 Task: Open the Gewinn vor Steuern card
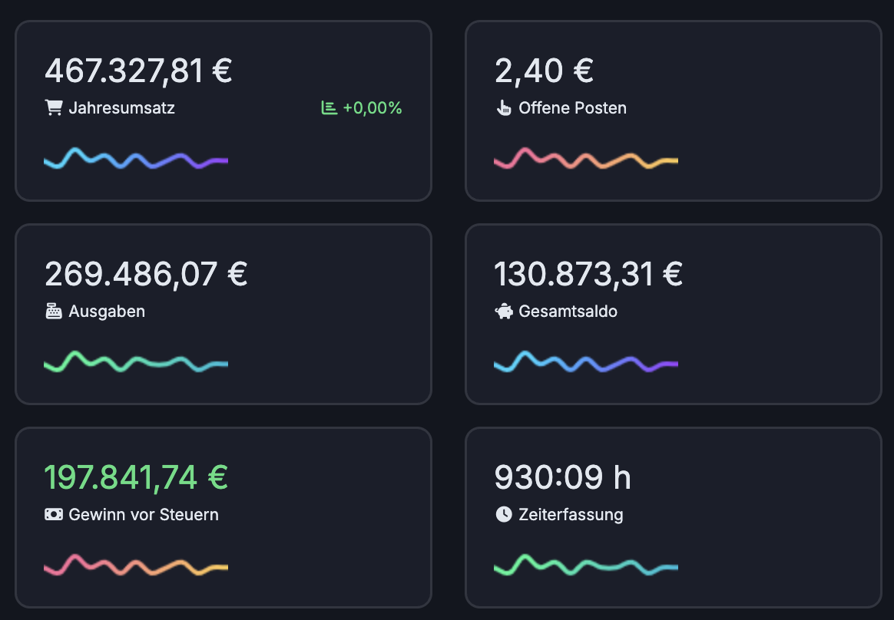(223, 516)
